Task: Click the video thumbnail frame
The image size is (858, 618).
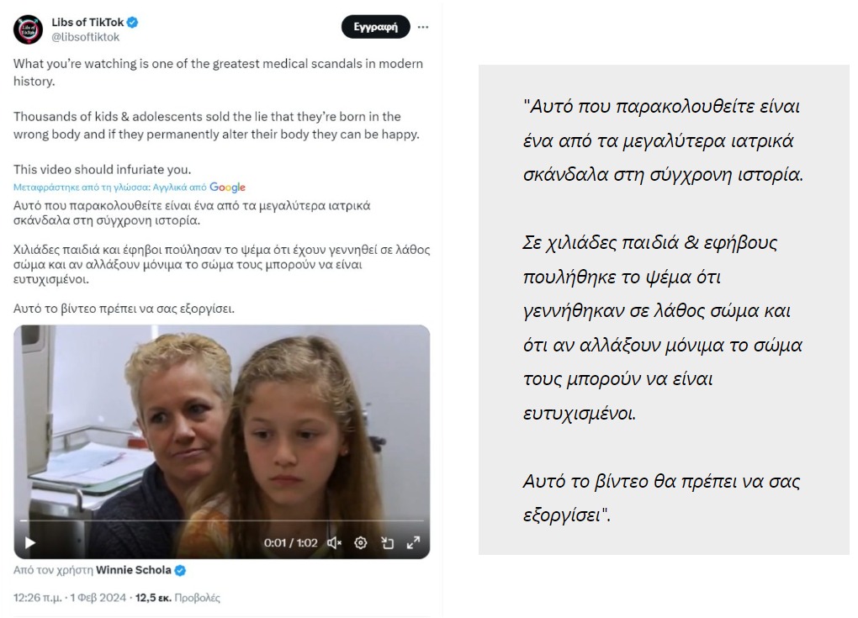Action: point(221,442)
